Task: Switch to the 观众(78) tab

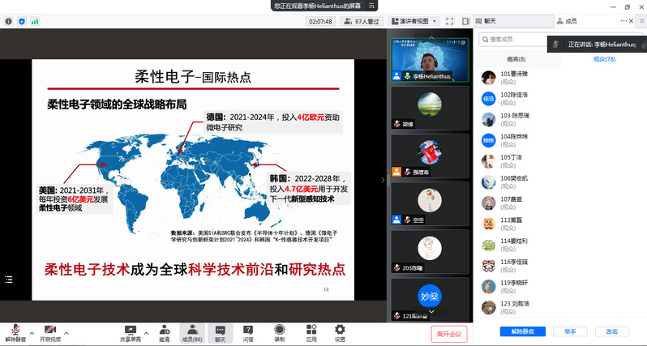Action: tap(604, 59)
